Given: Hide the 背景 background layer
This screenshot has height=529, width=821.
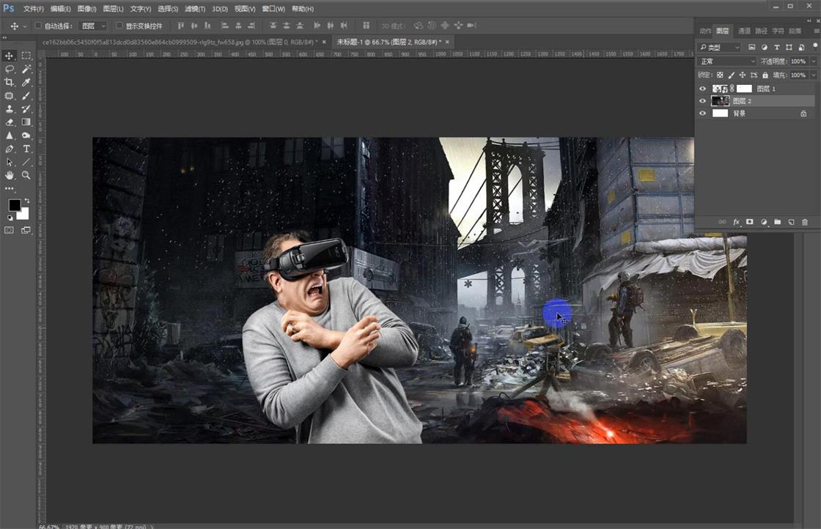Looking at the screenshot, I should pos(702,113).
